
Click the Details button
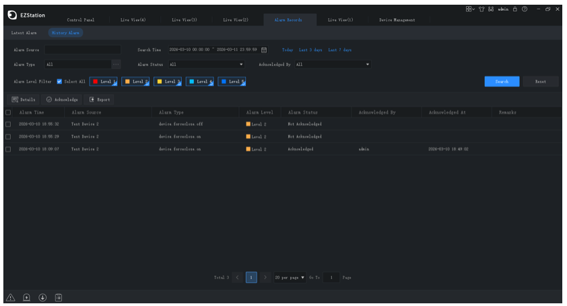(24, 100)
